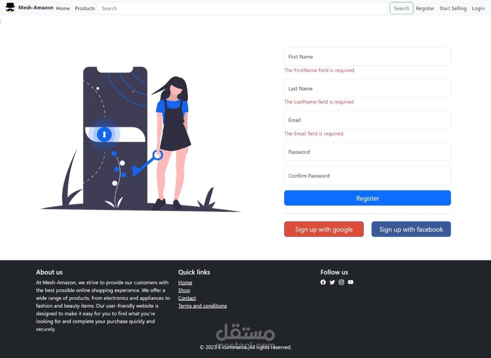Go to the Login page link
Viewport: 491px width, 358px height.
click(x=478, y=9)
